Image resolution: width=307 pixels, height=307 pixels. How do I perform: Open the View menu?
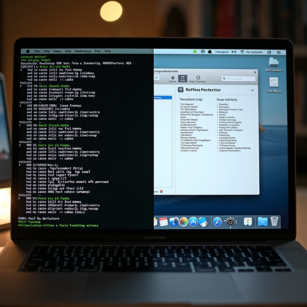click(57, 51)
